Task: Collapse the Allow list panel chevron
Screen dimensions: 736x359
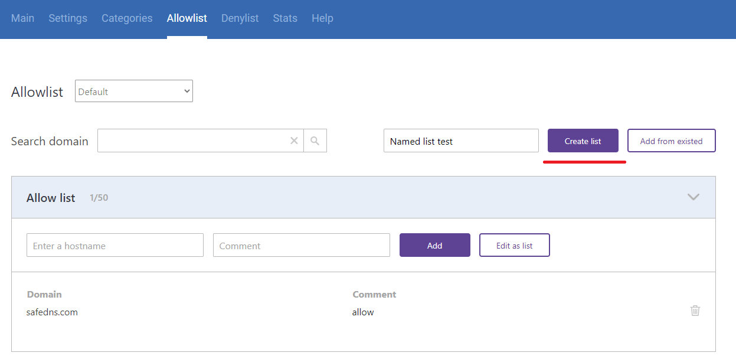Action: 694,197
